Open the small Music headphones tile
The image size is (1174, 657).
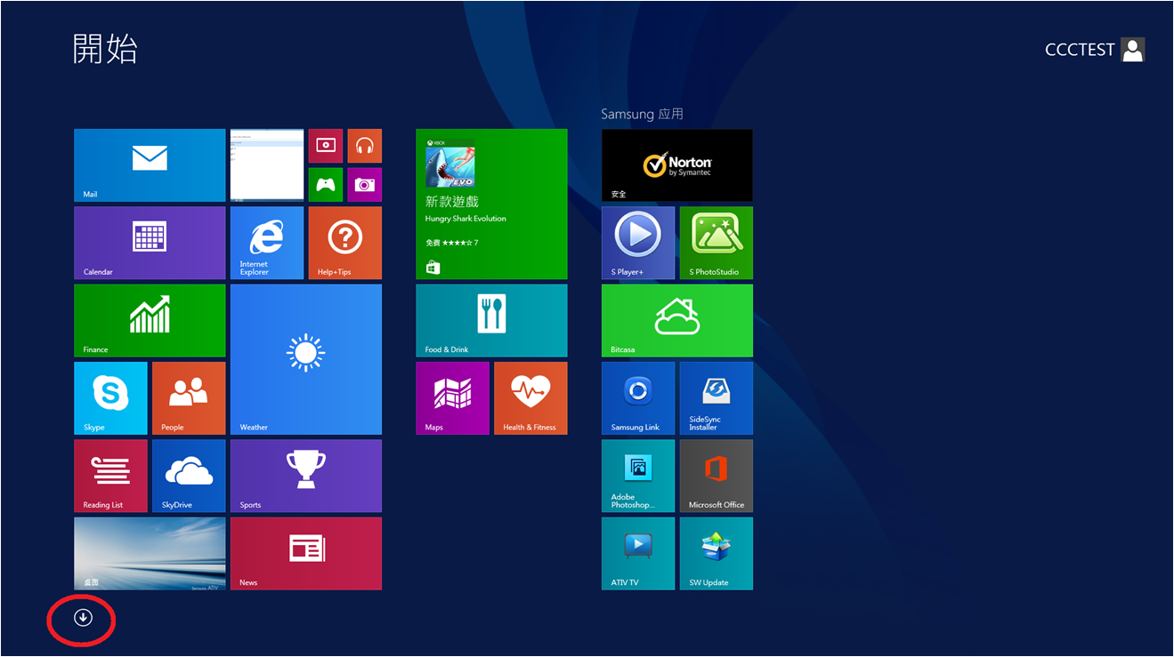coord(364,146)
